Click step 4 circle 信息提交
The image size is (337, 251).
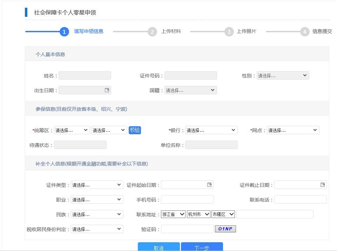click(x=305, y=32)
